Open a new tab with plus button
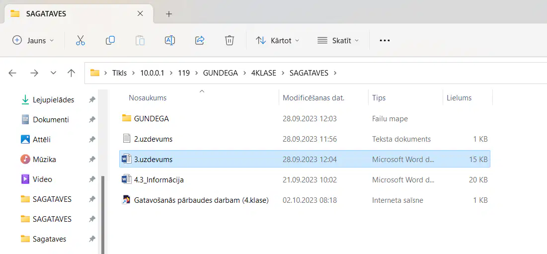This screenshot has height=254, width=547. click(x=169, y=14)
